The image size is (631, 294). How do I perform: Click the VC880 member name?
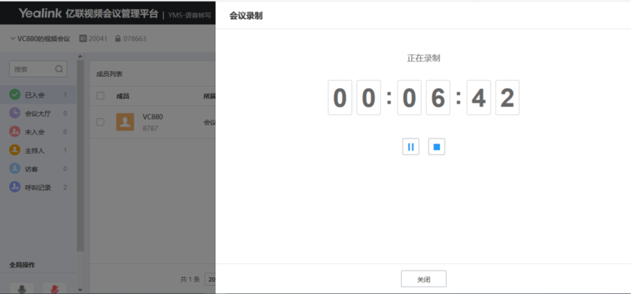click(x=153, y=117)
